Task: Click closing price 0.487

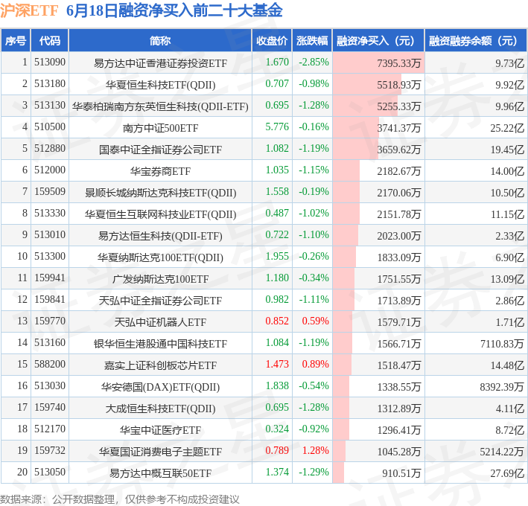Action: 277,213
